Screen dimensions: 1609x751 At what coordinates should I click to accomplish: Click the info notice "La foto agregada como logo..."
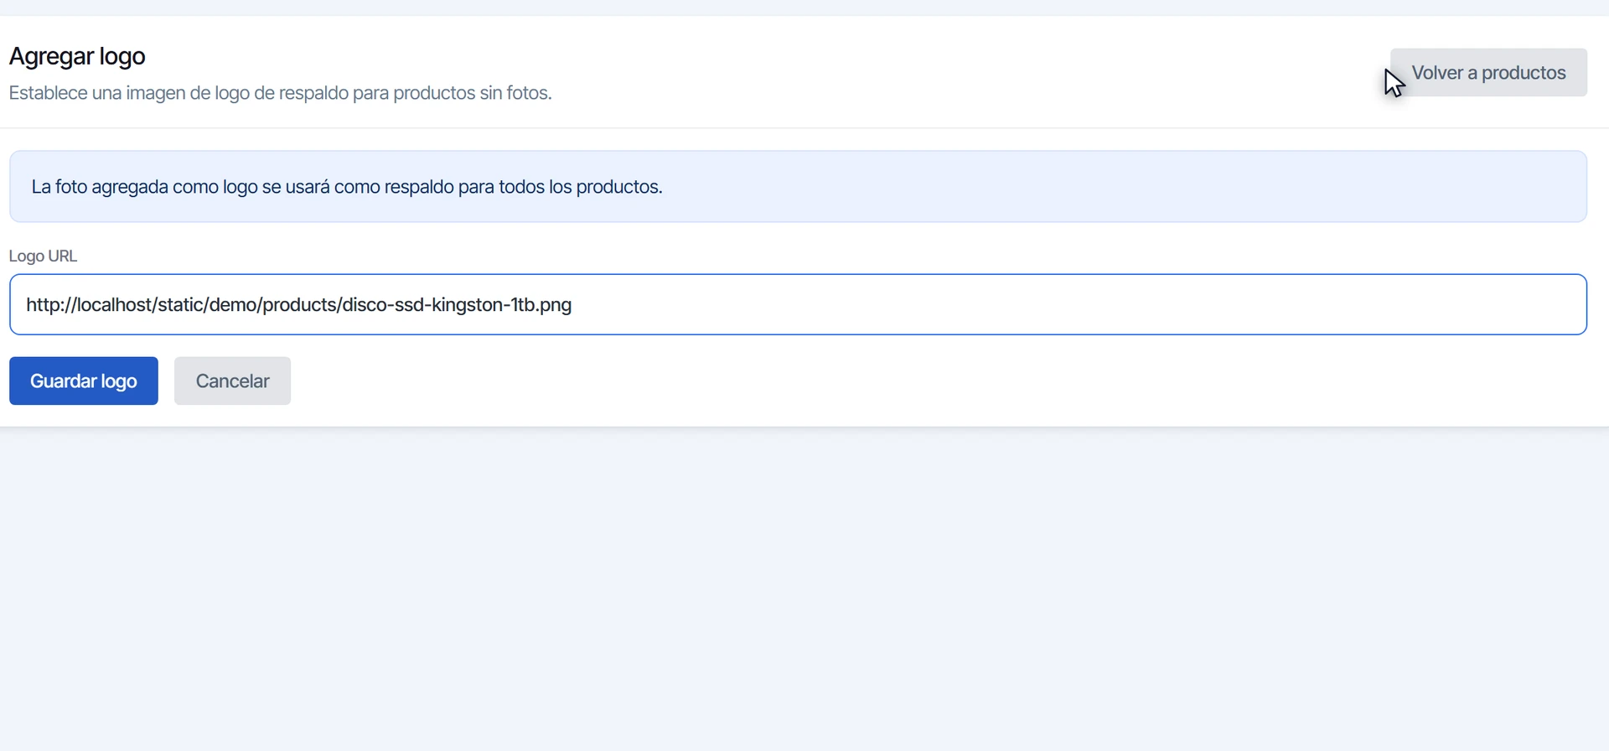pos(798,187)
